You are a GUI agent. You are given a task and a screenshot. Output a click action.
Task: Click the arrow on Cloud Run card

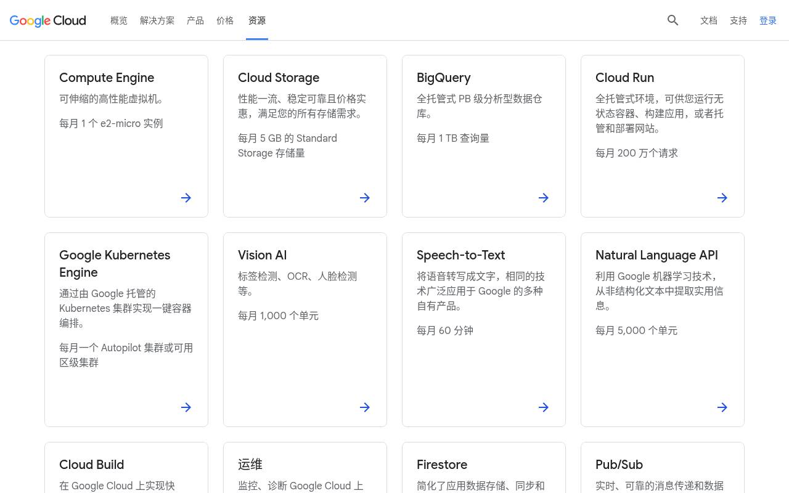coord(722,198)
